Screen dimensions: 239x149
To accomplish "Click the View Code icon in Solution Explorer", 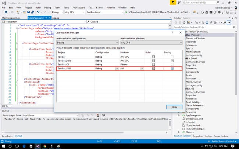I will coord(221,22).
